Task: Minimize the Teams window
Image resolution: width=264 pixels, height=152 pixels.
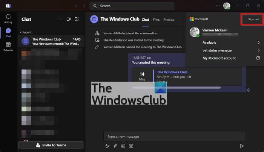Action: coord(237,6)
